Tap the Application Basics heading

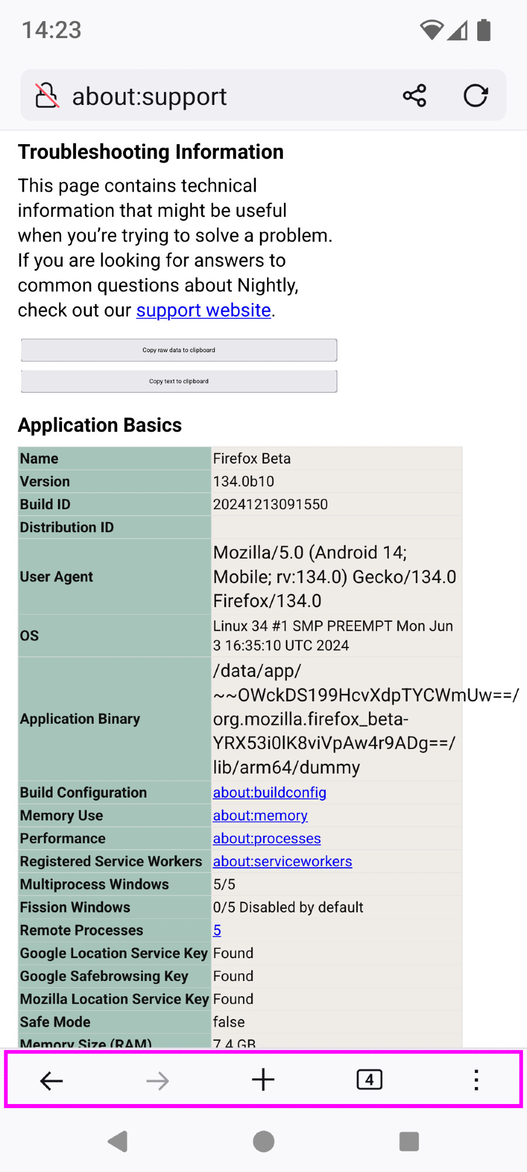[x=100, y=425]
